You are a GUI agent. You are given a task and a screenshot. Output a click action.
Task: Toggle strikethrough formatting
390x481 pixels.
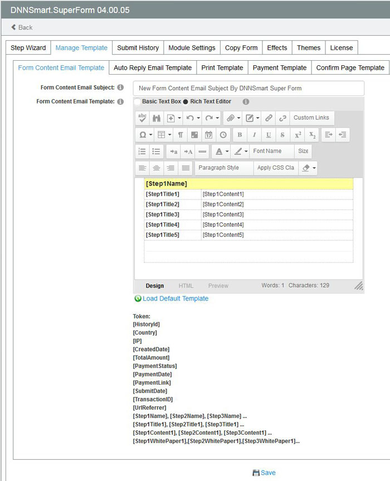click(x=282, y=135)
